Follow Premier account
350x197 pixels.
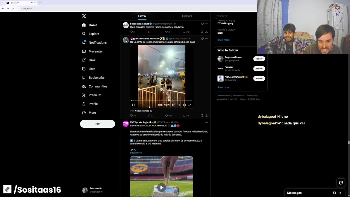click(x=259, y=69)
